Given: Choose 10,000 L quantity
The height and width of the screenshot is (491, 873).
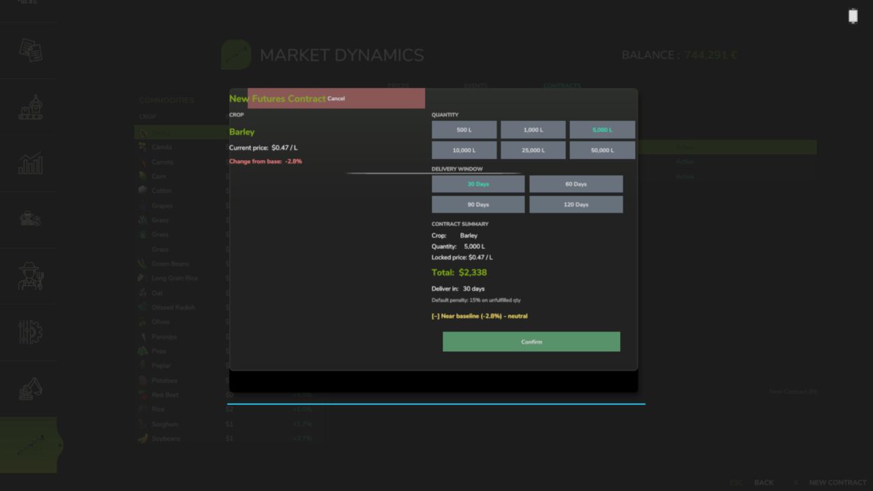Looking at the screenshot, I should tap(464, 150).
